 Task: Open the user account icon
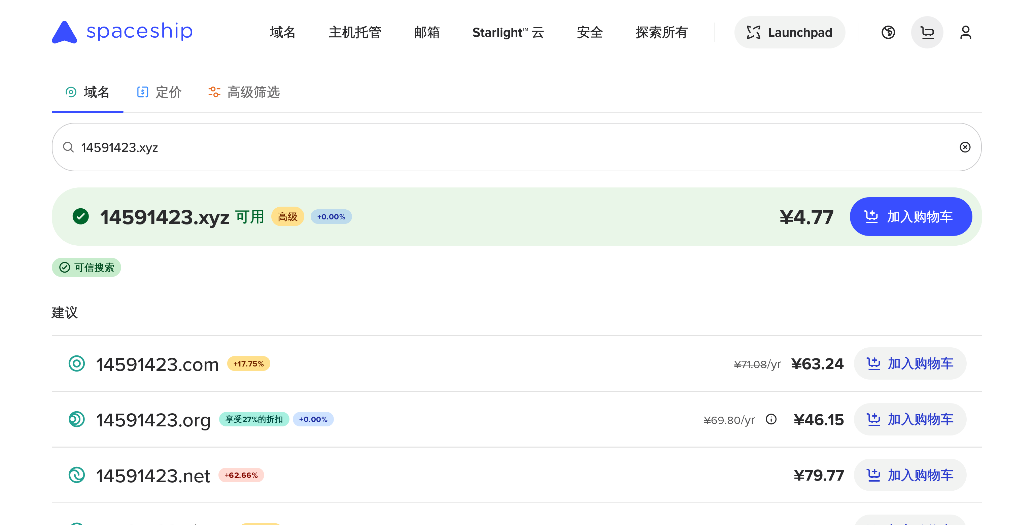click(x=965, y=33)
